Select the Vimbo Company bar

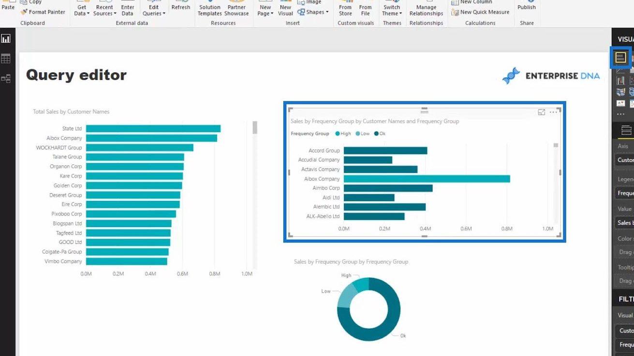pyautogui.click(x=126, y=261)
